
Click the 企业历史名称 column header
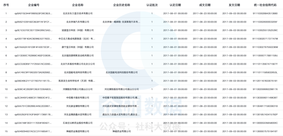122,5
